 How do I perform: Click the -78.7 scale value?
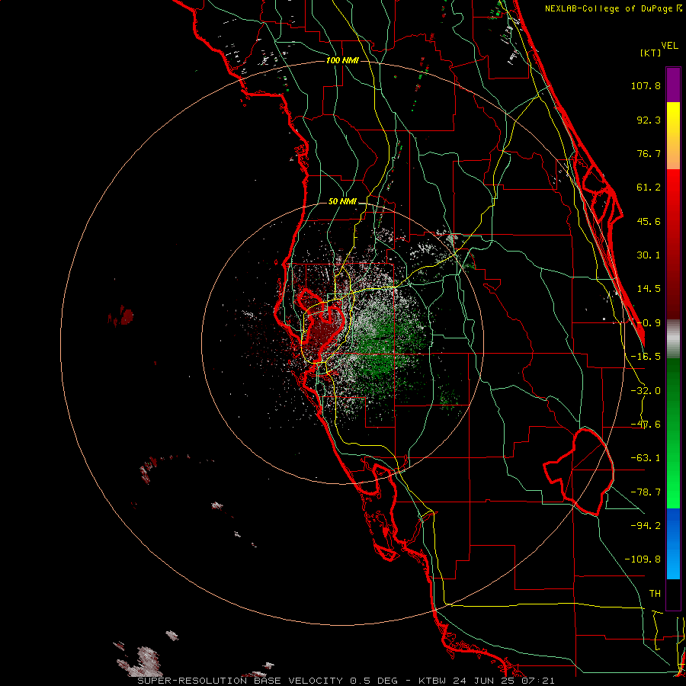click(646, 492)
